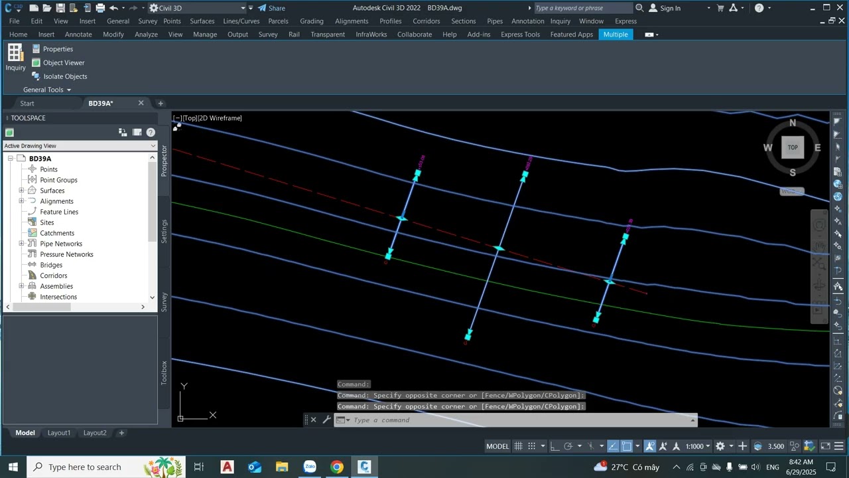Click the keyword search box in title bar

(x=583, y=8)
